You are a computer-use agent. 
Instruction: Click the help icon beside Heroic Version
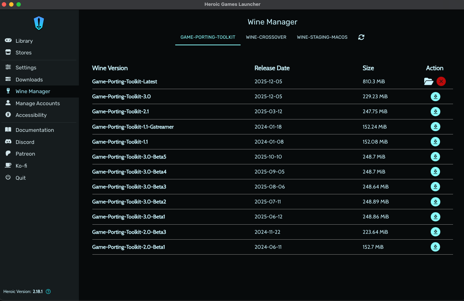pos(48,292)
